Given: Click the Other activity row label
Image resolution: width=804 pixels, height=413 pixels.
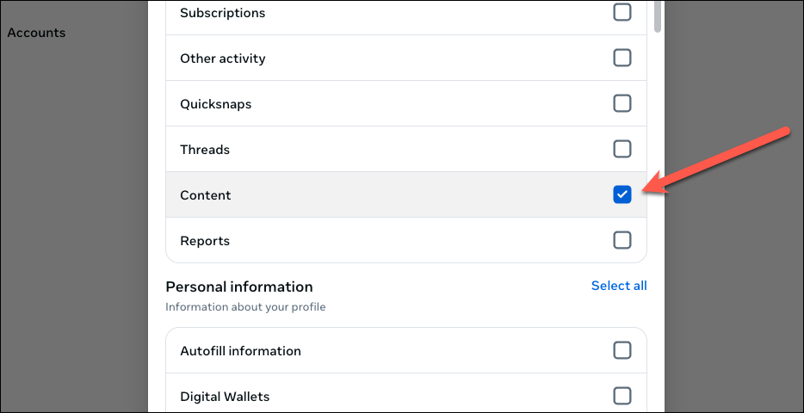Looking at the screenshot, I should [x=222, y=59].
